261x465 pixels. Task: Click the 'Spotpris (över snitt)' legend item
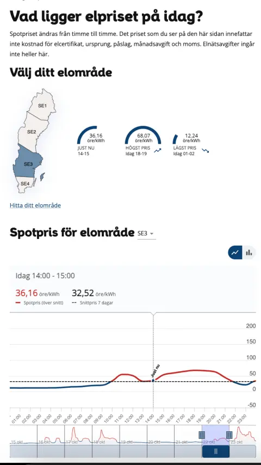tap(39, 303)
